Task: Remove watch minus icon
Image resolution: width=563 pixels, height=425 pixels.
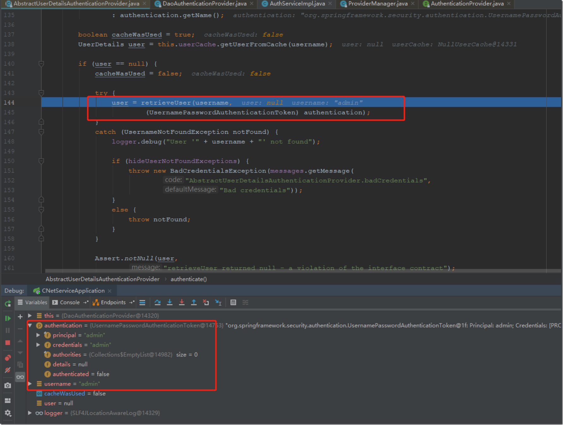Action: [x=20, y=329]
